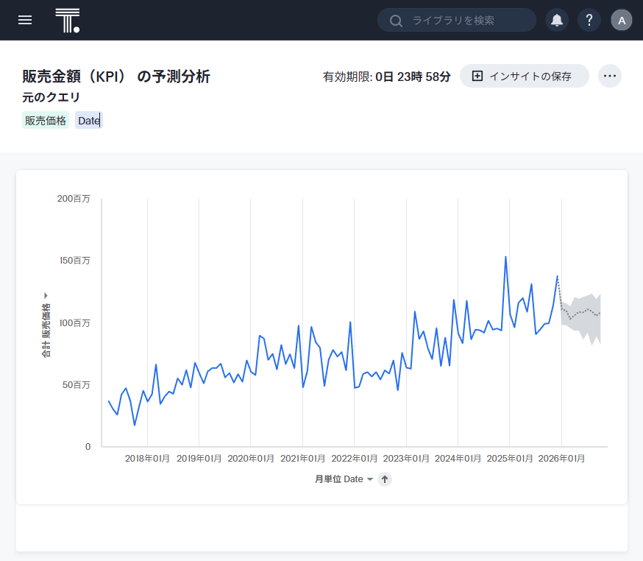Select the 販売価格 query chip
Image resolution: width=643 pixels, height=561 pixels.
tap(46, 121)
